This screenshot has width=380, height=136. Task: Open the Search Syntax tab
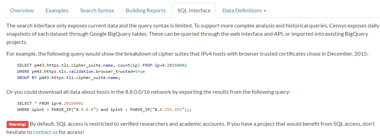(x=97, y=11)
